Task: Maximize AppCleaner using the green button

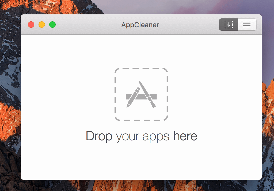Action: coord(52,25)
